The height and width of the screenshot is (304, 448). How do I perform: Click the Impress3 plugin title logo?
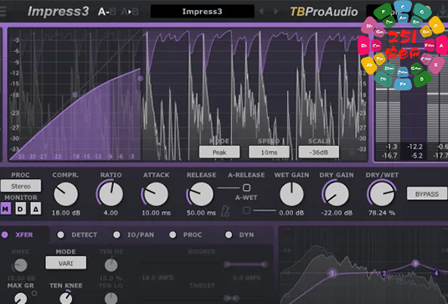click(x=59, y=12)
